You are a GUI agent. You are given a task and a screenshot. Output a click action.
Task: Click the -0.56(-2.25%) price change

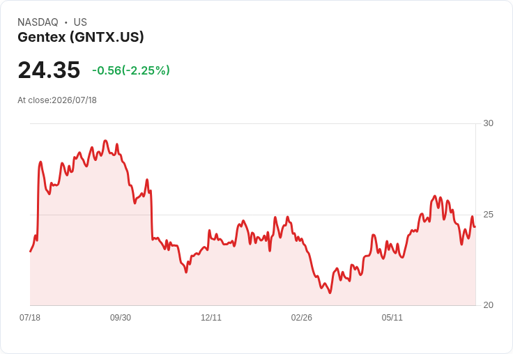[x=131, y=70]
